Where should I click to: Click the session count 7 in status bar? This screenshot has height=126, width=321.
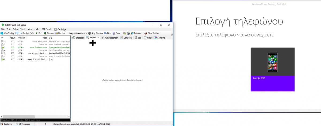[x=45, y=124]
